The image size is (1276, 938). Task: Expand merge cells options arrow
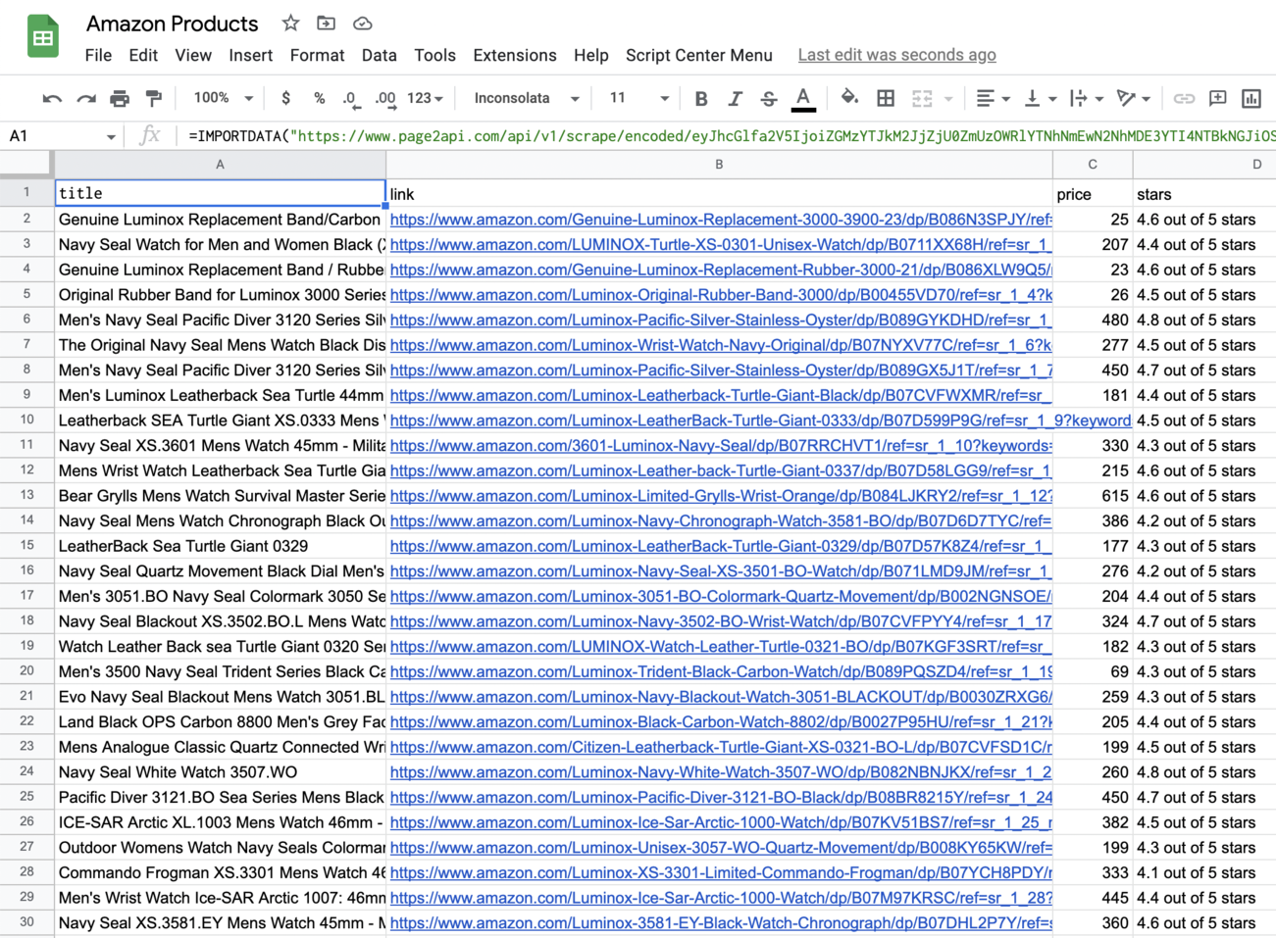pyautogui.click(x=948, y=99)
